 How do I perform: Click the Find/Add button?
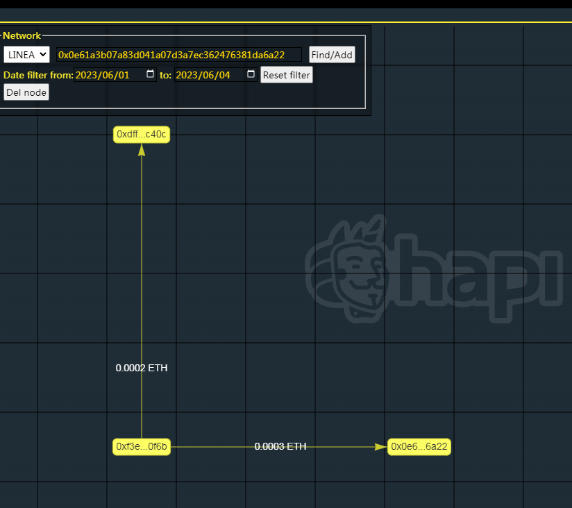[x=332, y=55]
